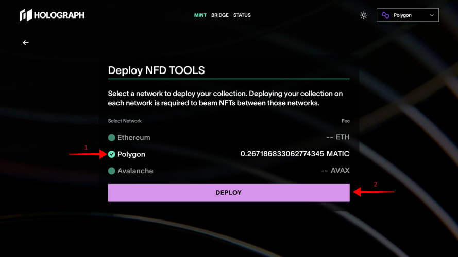Open the MINT tab

[200, 15]
